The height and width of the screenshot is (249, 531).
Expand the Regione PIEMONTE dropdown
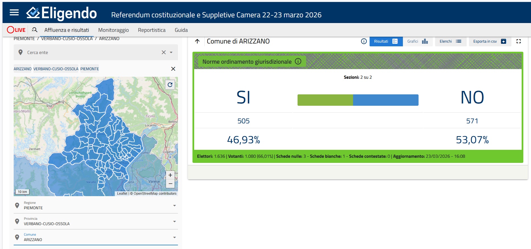click(x=174, y=206)
